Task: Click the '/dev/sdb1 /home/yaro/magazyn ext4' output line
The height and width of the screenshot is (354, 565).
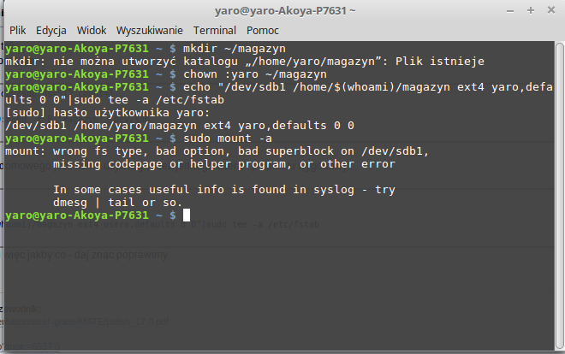Action: tap(180, 126)
